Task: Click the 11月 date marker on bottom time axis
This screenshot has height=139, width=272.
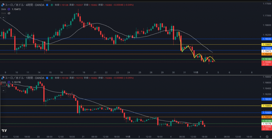Action: pyautogui.click(x=128, y=137)
